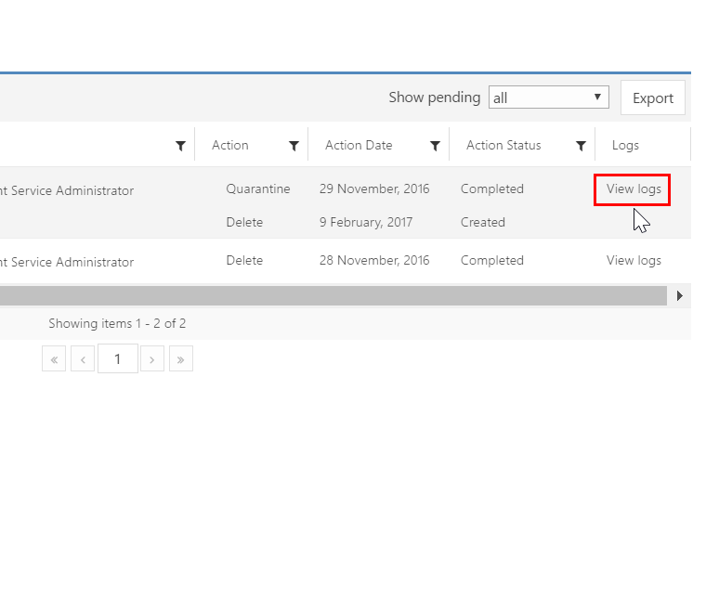This screenshot has height=611, width=706.
Task: Click the Export button
Action: click(x=652, y=97)
